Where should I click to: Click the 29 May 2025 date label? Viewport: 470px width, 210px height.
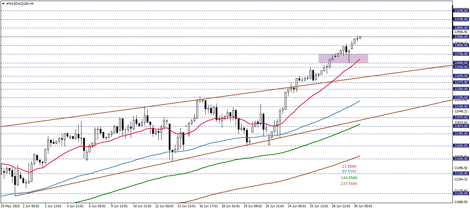[x=10, y=206]
